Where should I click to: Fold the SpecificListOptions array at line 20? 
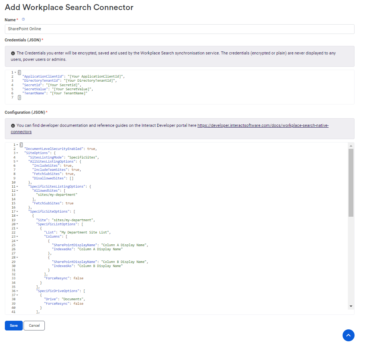17,224
